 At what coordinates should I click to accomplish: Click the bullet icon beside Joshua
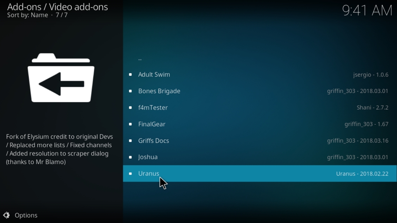[x=130, y=157]
